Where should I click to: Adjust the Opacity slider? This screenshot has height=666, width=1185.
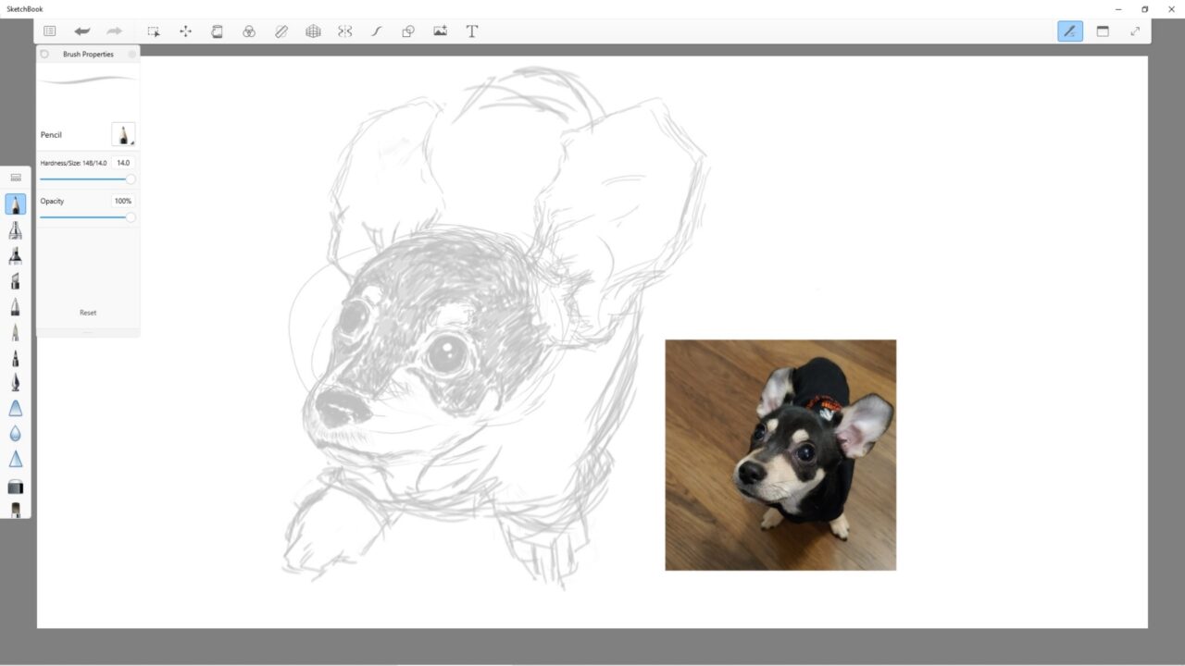(87, 217)
